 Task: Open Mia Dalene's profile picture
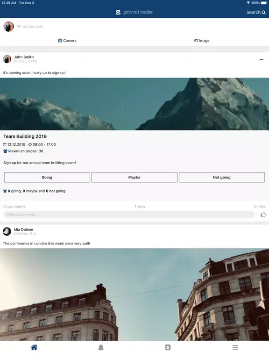tap(7, 231)
